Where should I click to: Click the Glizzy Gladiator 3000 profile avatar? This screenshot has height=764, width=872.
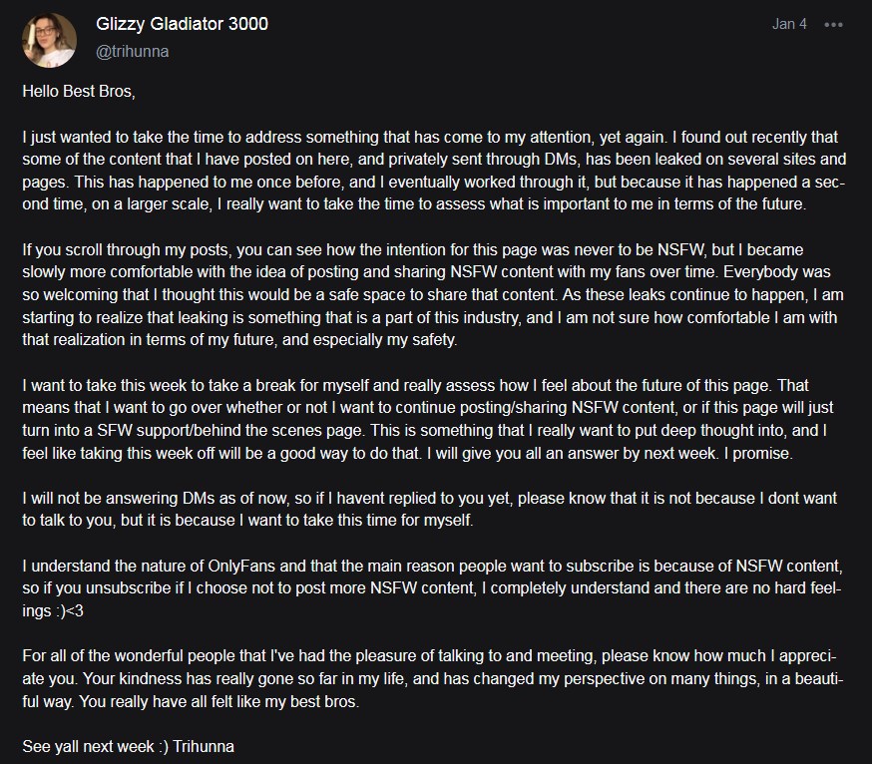49,40
